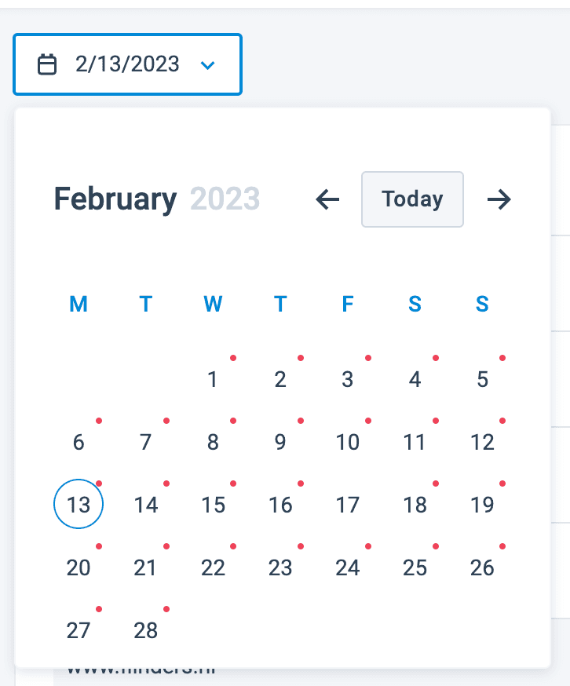Go to previous month with left arrow
Viewport: 570px width, 686px height.
point(327,199)
